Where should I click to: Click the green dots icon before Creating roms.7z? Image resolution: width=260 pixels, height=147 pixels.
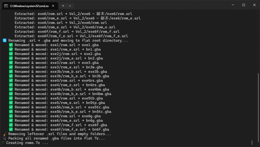[x=3, y=143]
